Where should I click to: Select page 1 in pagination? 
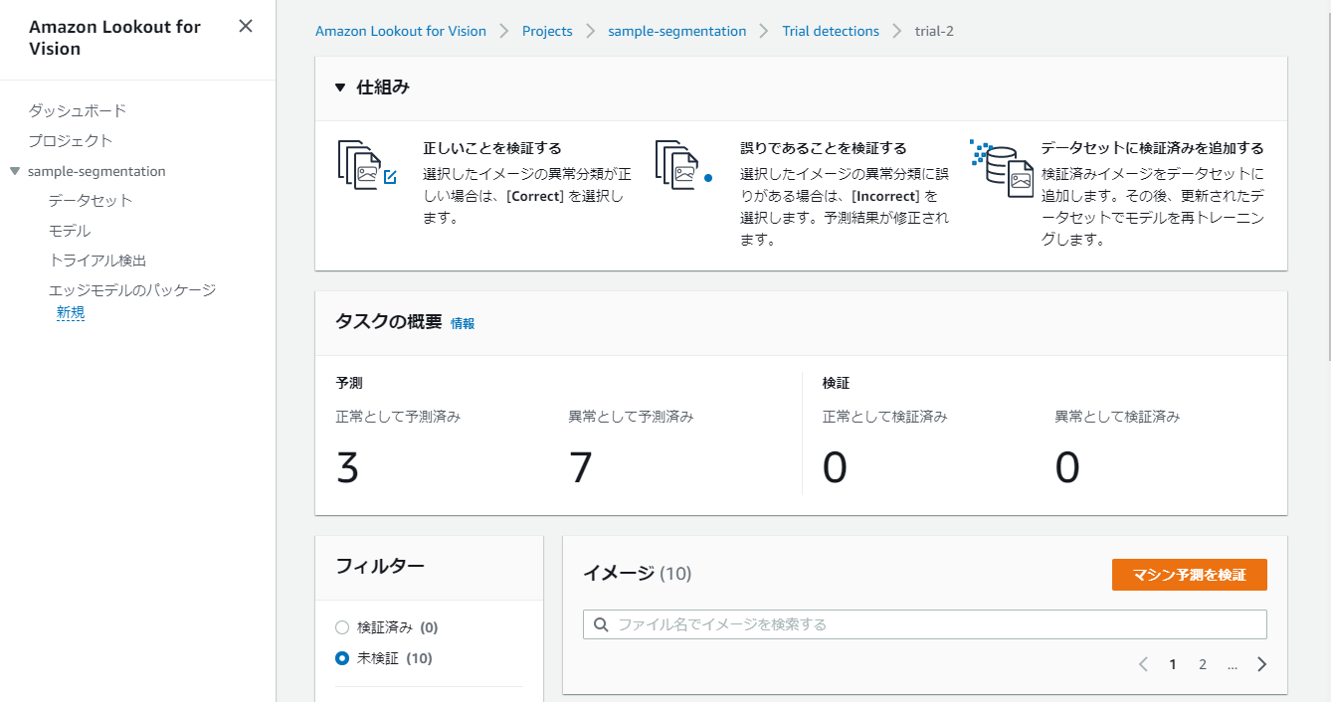pos(1173,664)
